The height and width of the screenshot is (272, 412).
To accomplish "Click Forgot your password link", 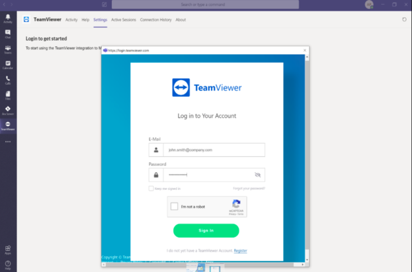I will [249, 189].
